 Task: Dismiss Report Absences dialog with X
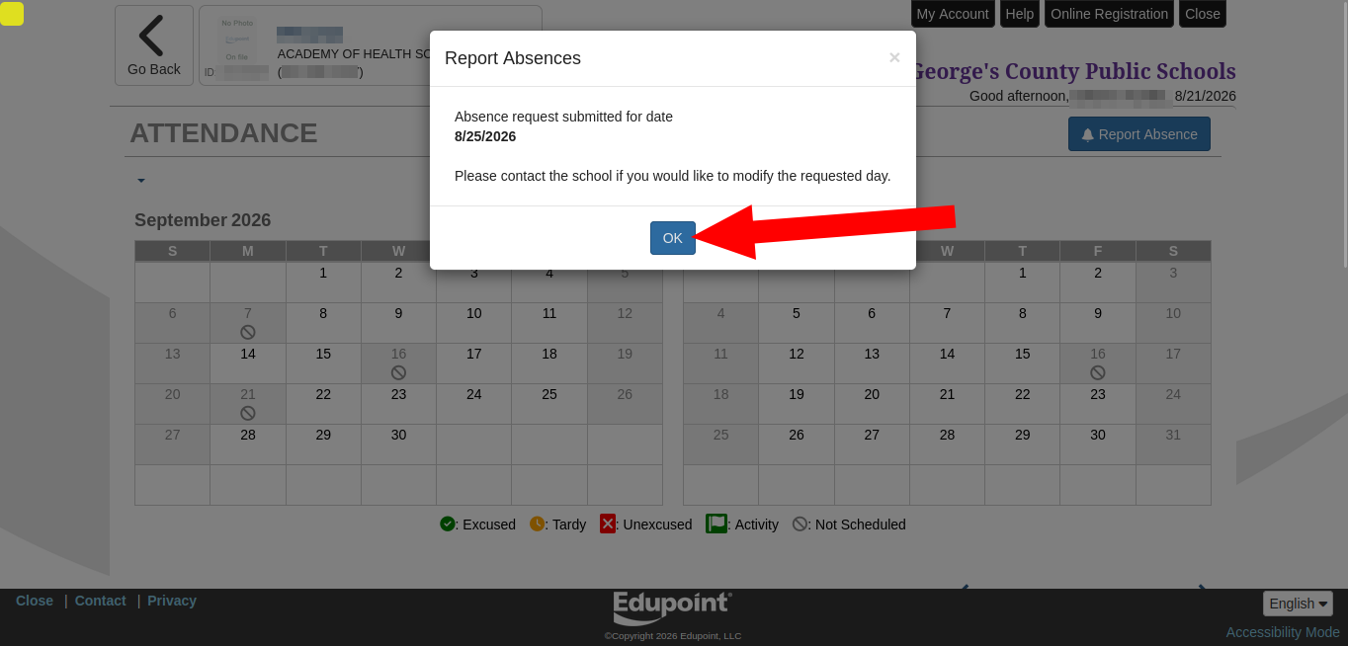(x=894, y=58)
